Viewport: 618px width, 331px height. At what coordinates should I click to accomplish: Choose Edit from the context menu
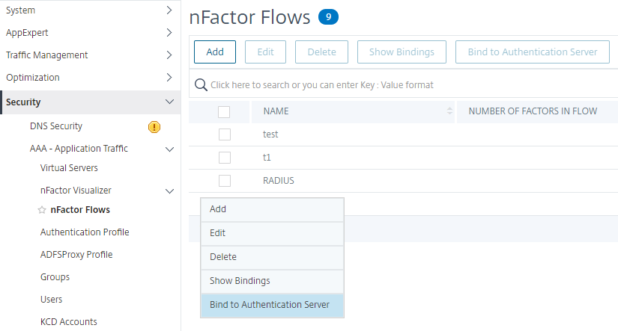272,233
